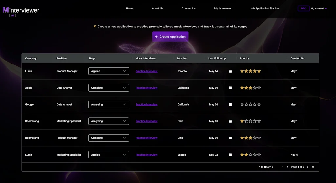Sort by Stage column header
This screenshot has width=336, height=183.
(92, 58)
